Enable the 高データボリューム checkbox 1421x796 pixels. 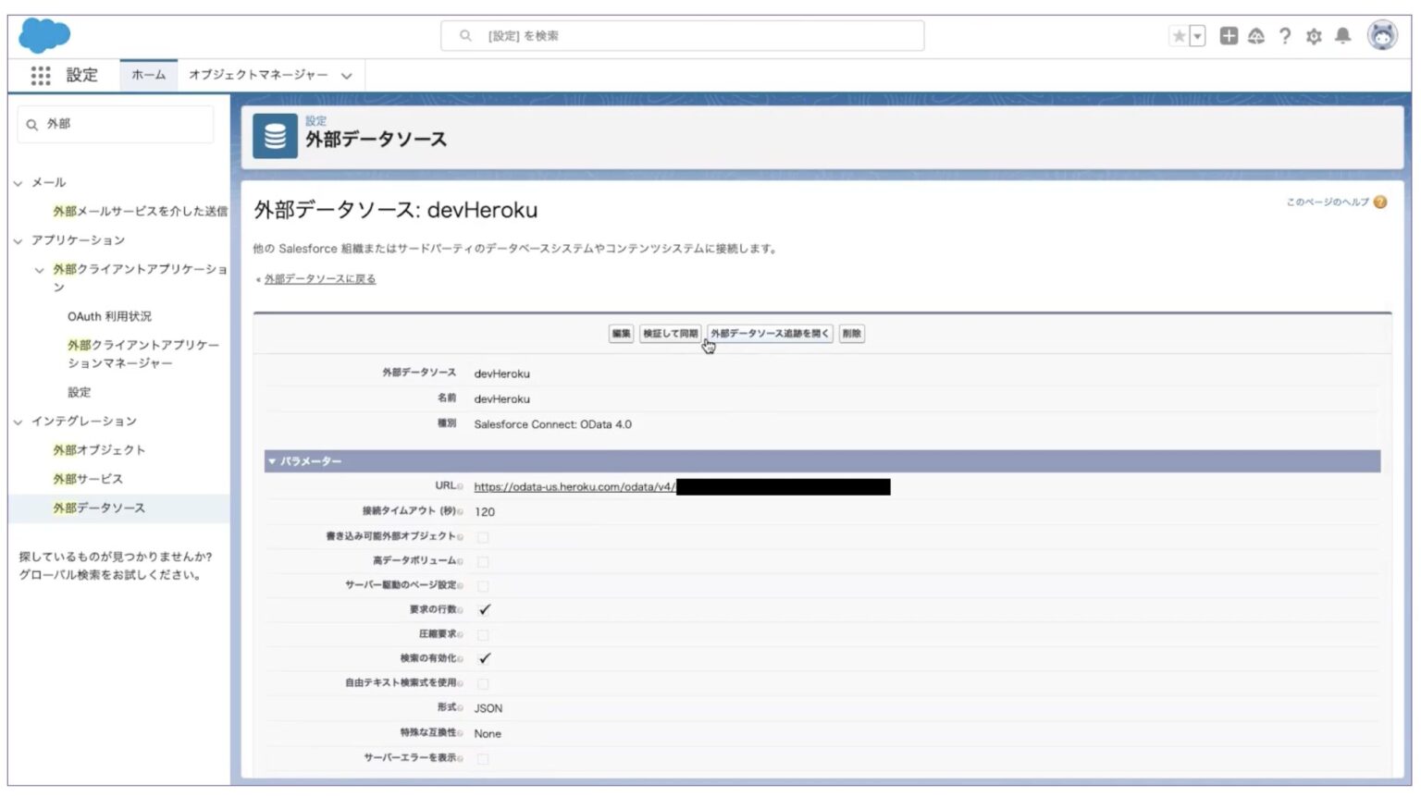tap(482, 560)
